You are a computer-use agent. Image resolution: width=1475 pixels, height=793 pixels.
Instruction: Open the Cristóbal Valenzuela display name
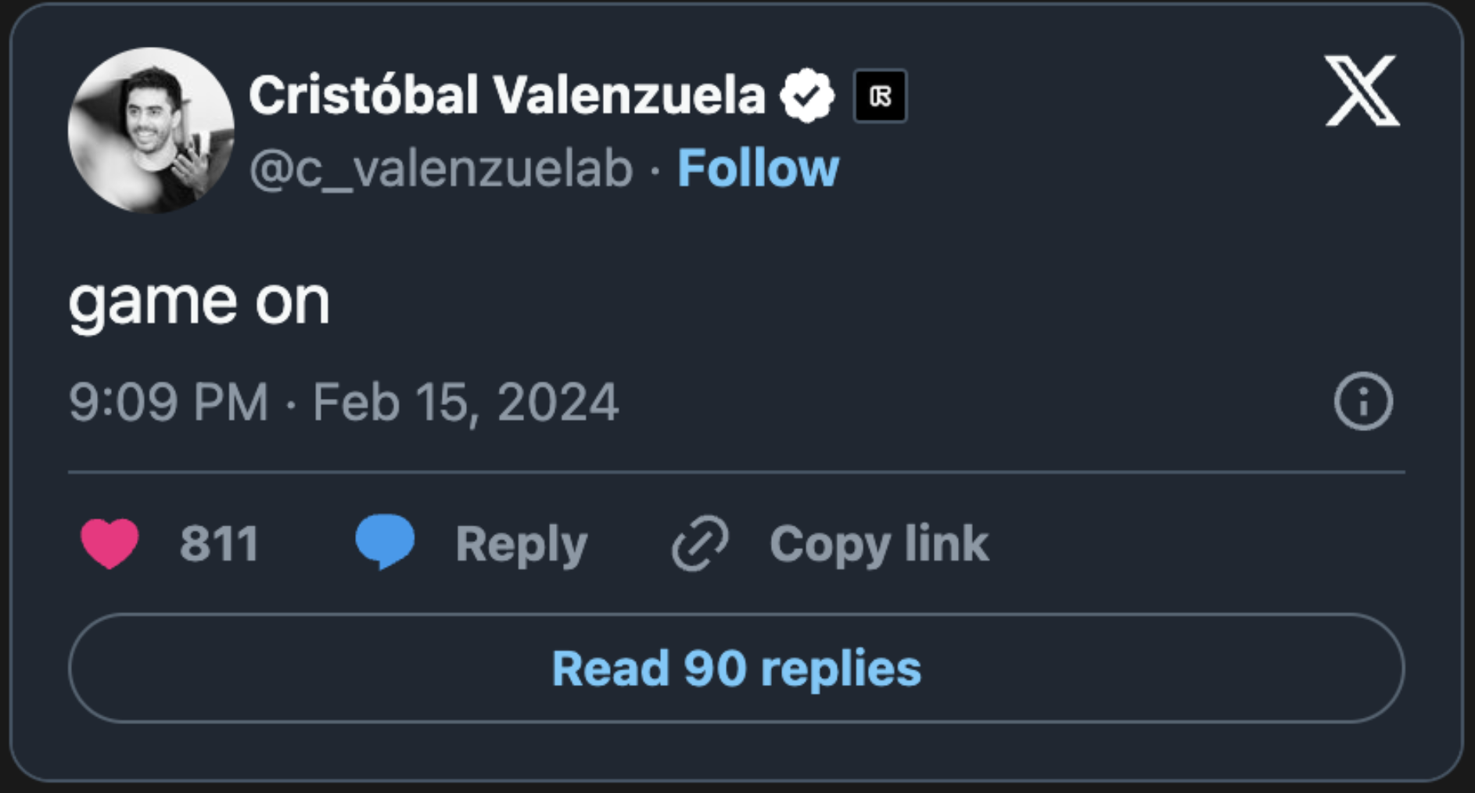[507, 95]
